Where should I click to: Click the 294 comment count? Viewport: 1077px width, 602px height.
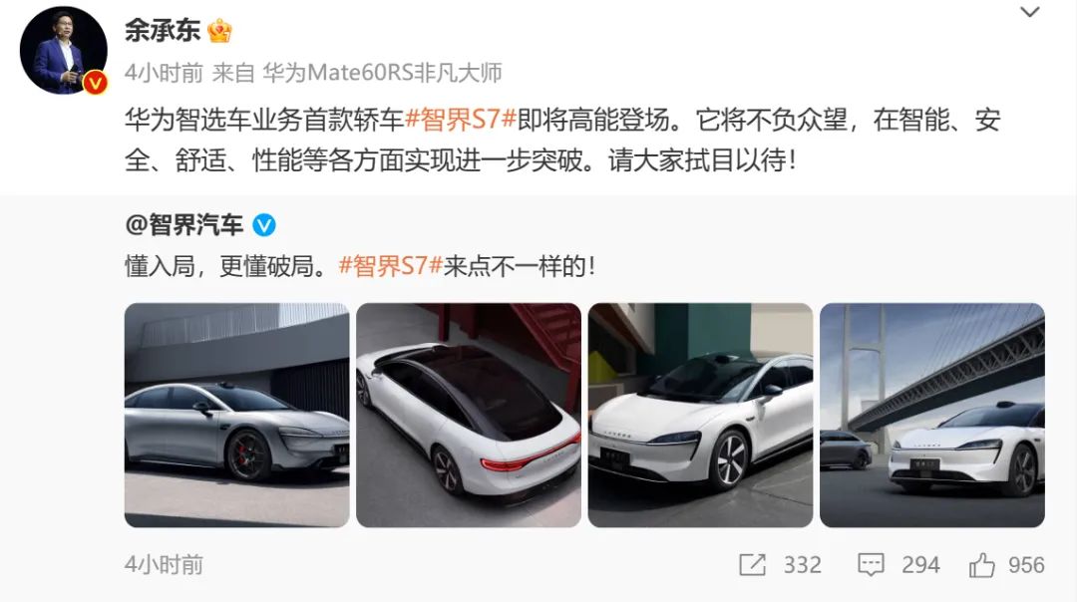point(920,565)
